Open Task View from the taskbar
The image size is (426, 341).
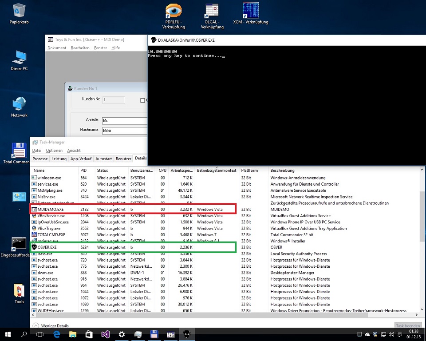coord(40,334)
